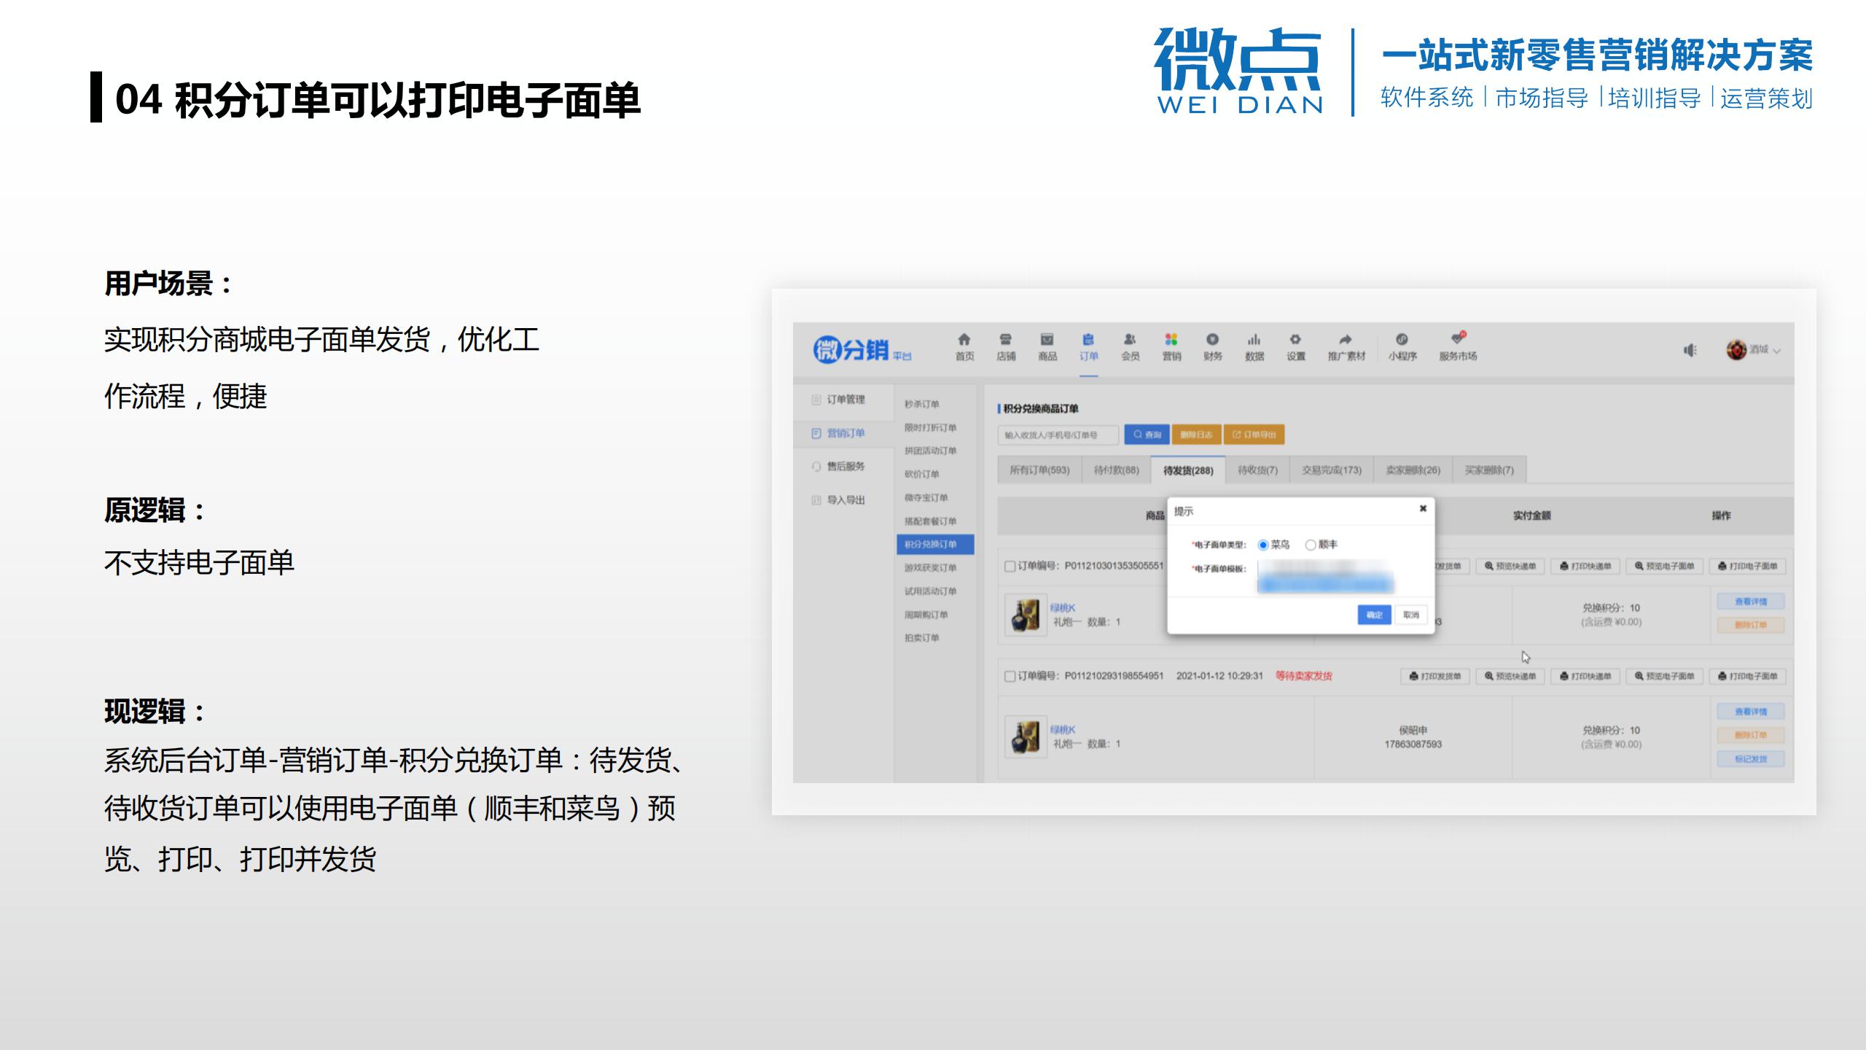Open 订单管理 in the left sidebar
The height and width of the screenshot is (1050, 1866).
click(838, 400)
